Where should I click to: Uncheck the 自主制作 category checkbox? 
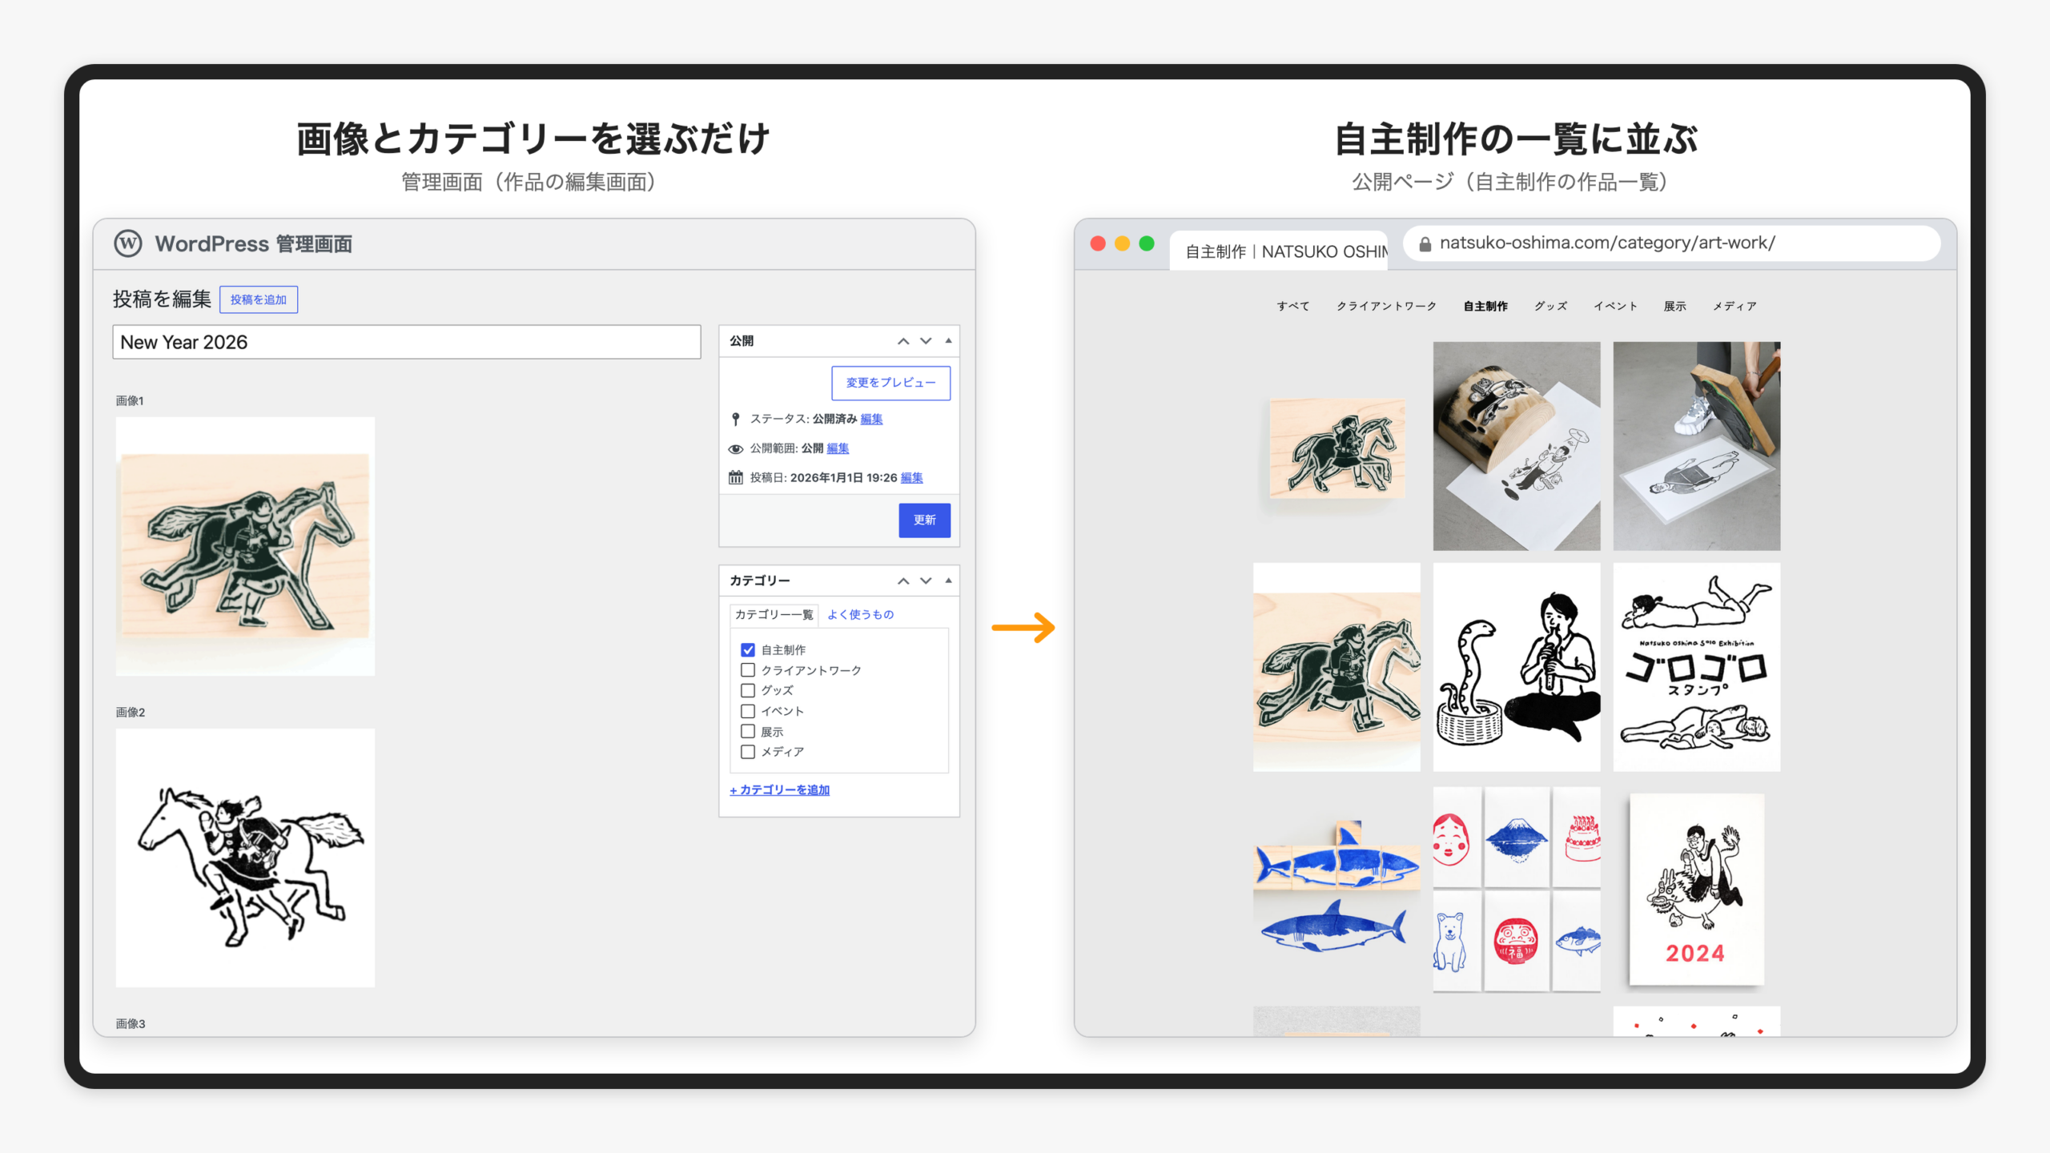[748, 649]
